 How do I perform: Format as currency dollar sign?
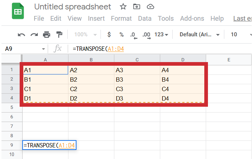point(109,34)
